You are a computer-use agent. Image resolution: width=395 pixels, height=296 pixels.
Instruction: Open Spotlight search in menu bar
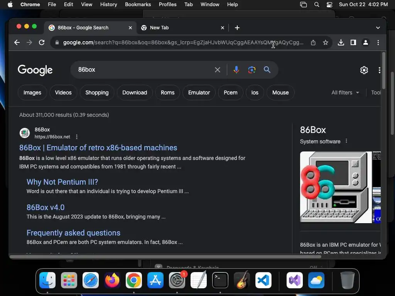point(317,5)
